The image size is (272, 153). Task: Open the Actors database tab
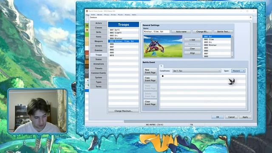pyautogui.click(x=98, y=23)
